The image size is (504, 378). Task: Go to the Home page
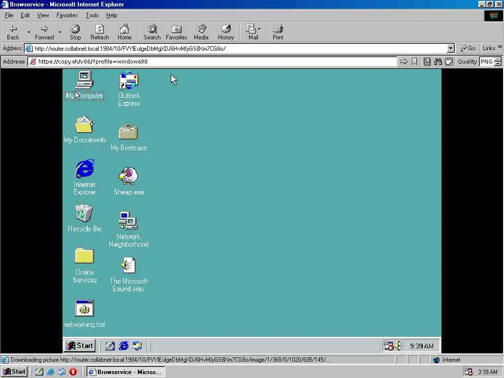(x=125, y=32)
